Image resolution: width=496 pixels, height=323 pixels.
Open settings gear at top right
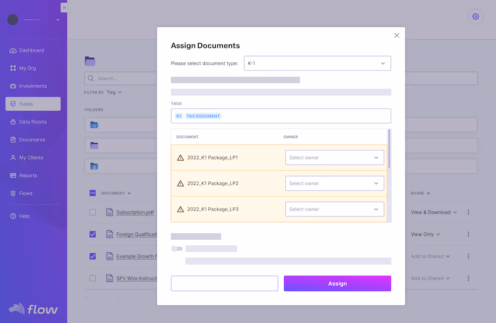coord(476,16)
